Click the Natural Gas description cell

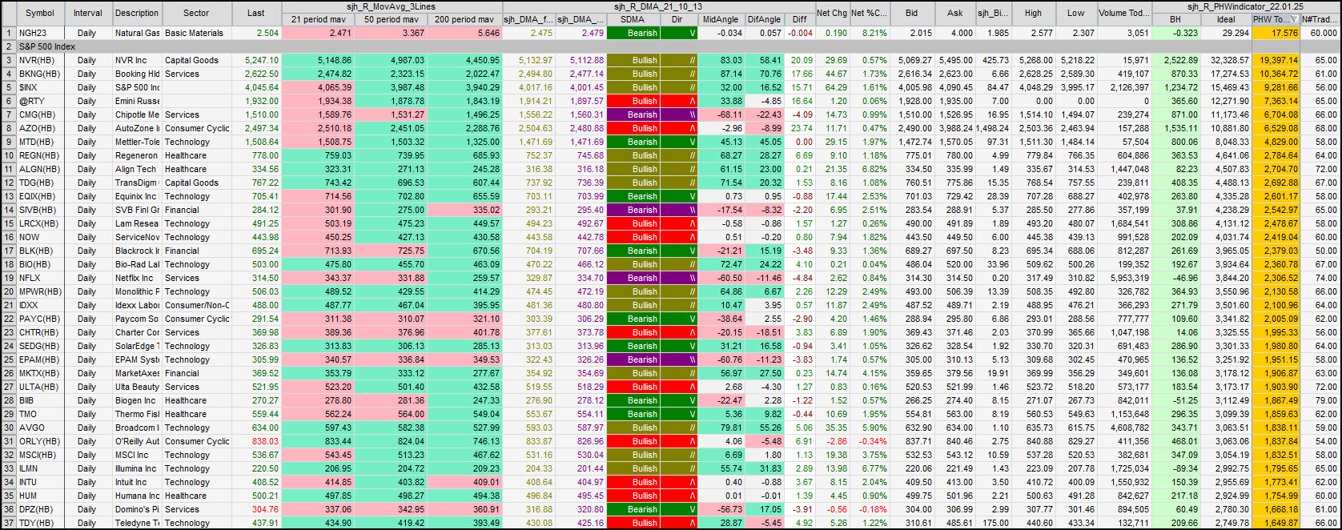click(x=137, y=33)
